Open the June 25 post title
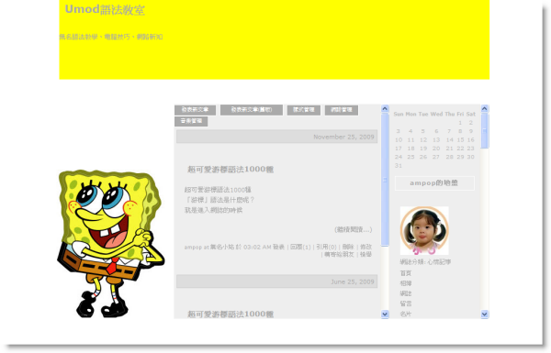Viewport: 551px width, 353px height. point(231,314)
